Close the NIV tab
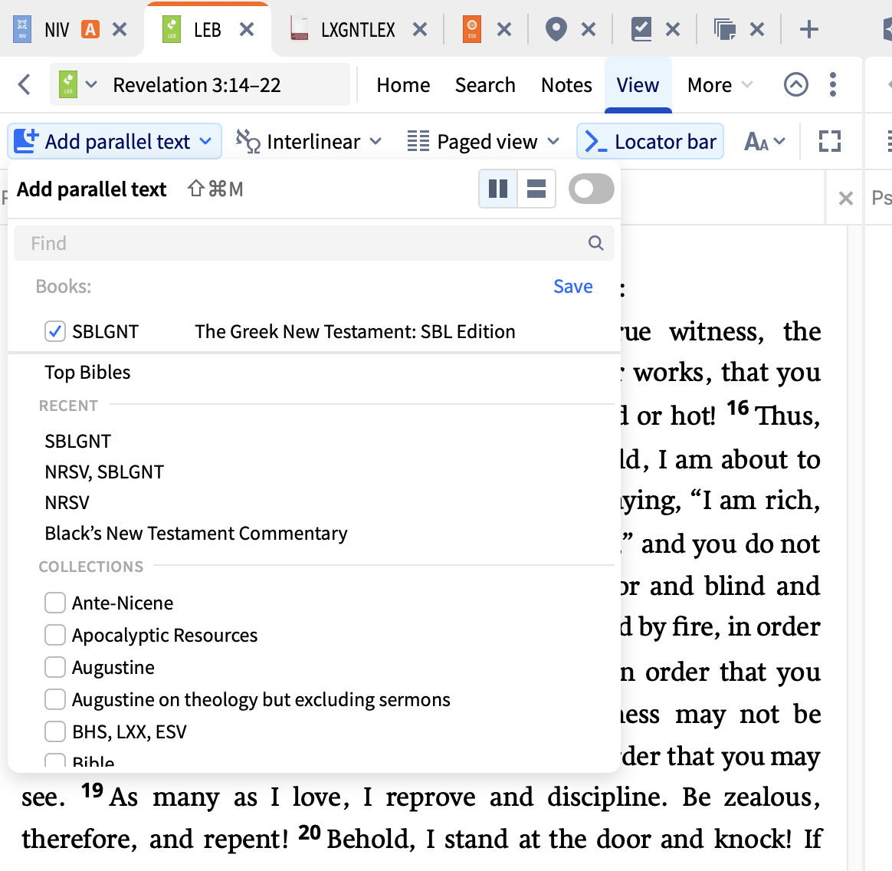 coord(120,29)
